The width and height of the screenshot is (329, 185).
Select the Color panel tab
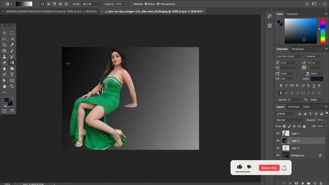click(x=280, y=14)
